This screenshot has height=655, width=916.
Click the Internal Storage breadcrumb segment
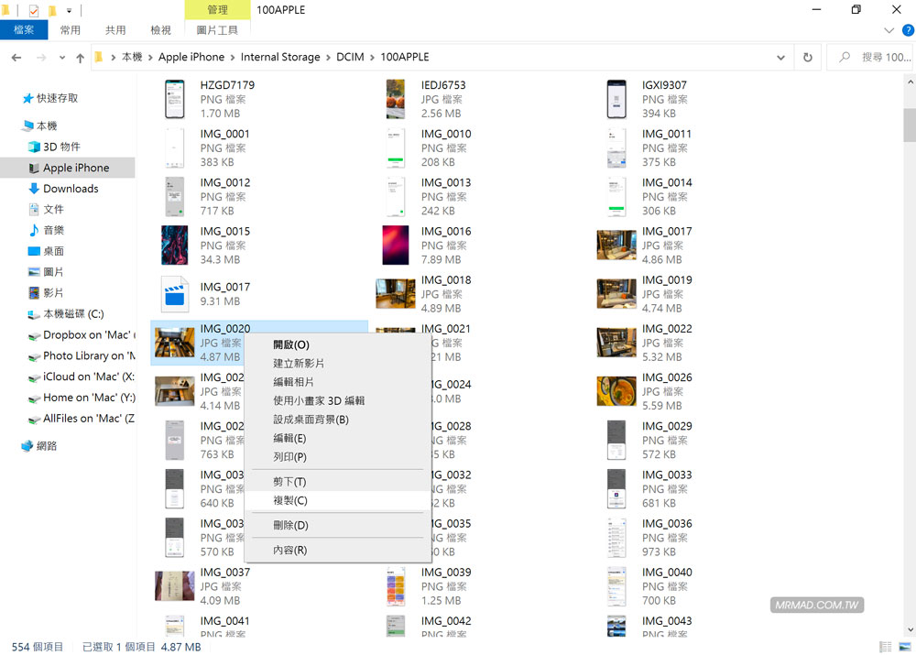280,58
